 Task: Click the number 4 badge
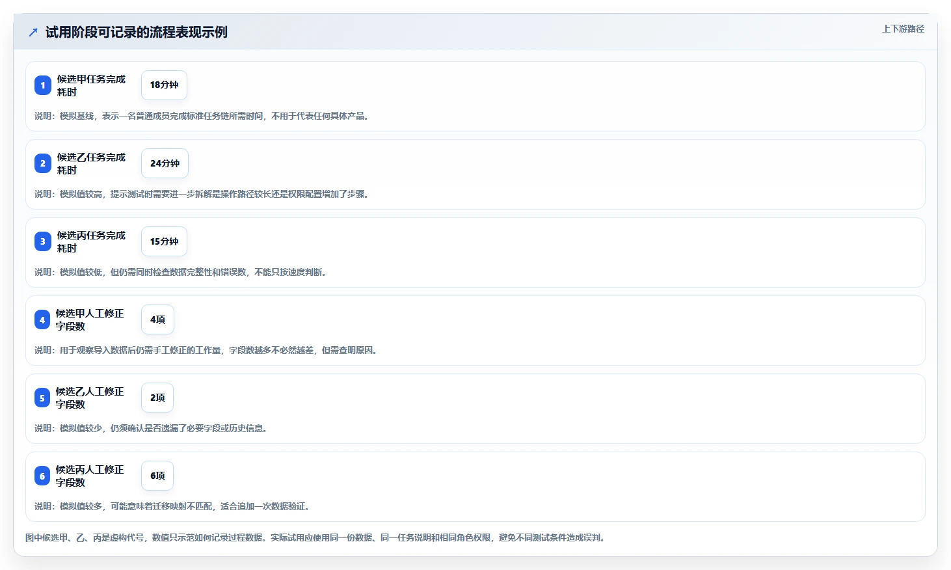point(42,319)
